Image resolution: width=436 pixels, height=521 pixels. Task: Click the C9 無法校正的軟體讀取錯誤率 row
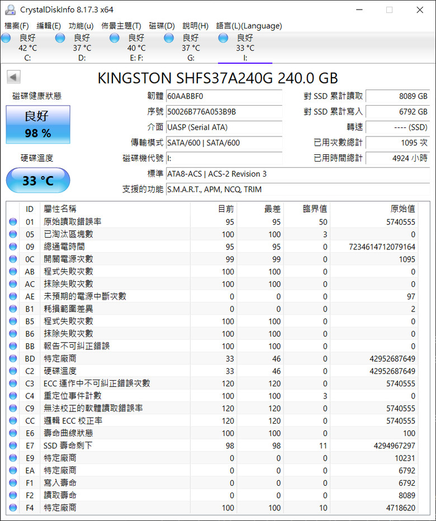pyautogui.click(x=212, y=408)
